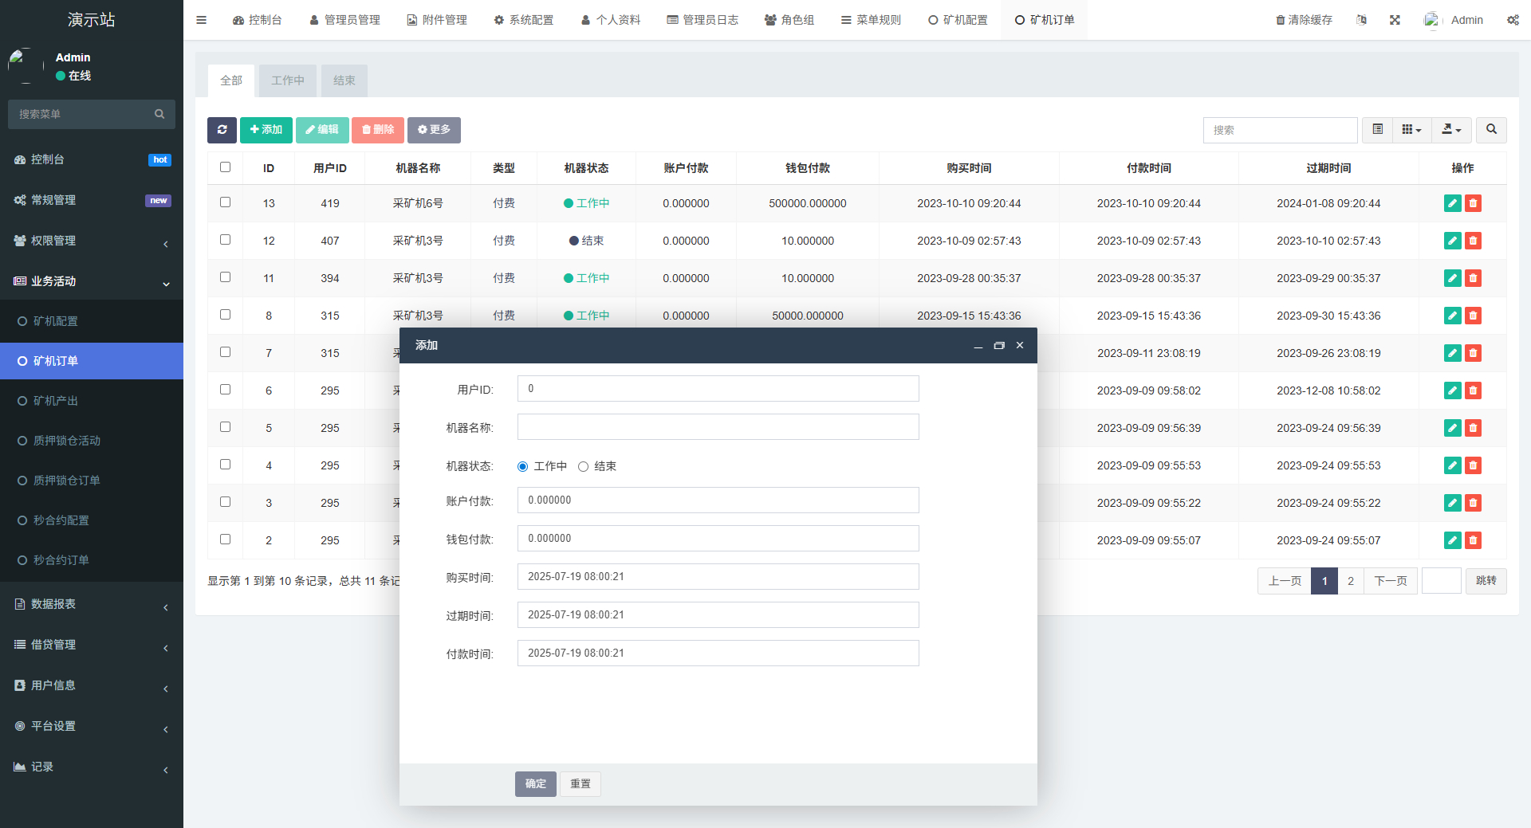The height and width of the screenshot is (828, 1531).
Task: Click the 清除缓存 trash icon to clear cache
Action: 1280,19
